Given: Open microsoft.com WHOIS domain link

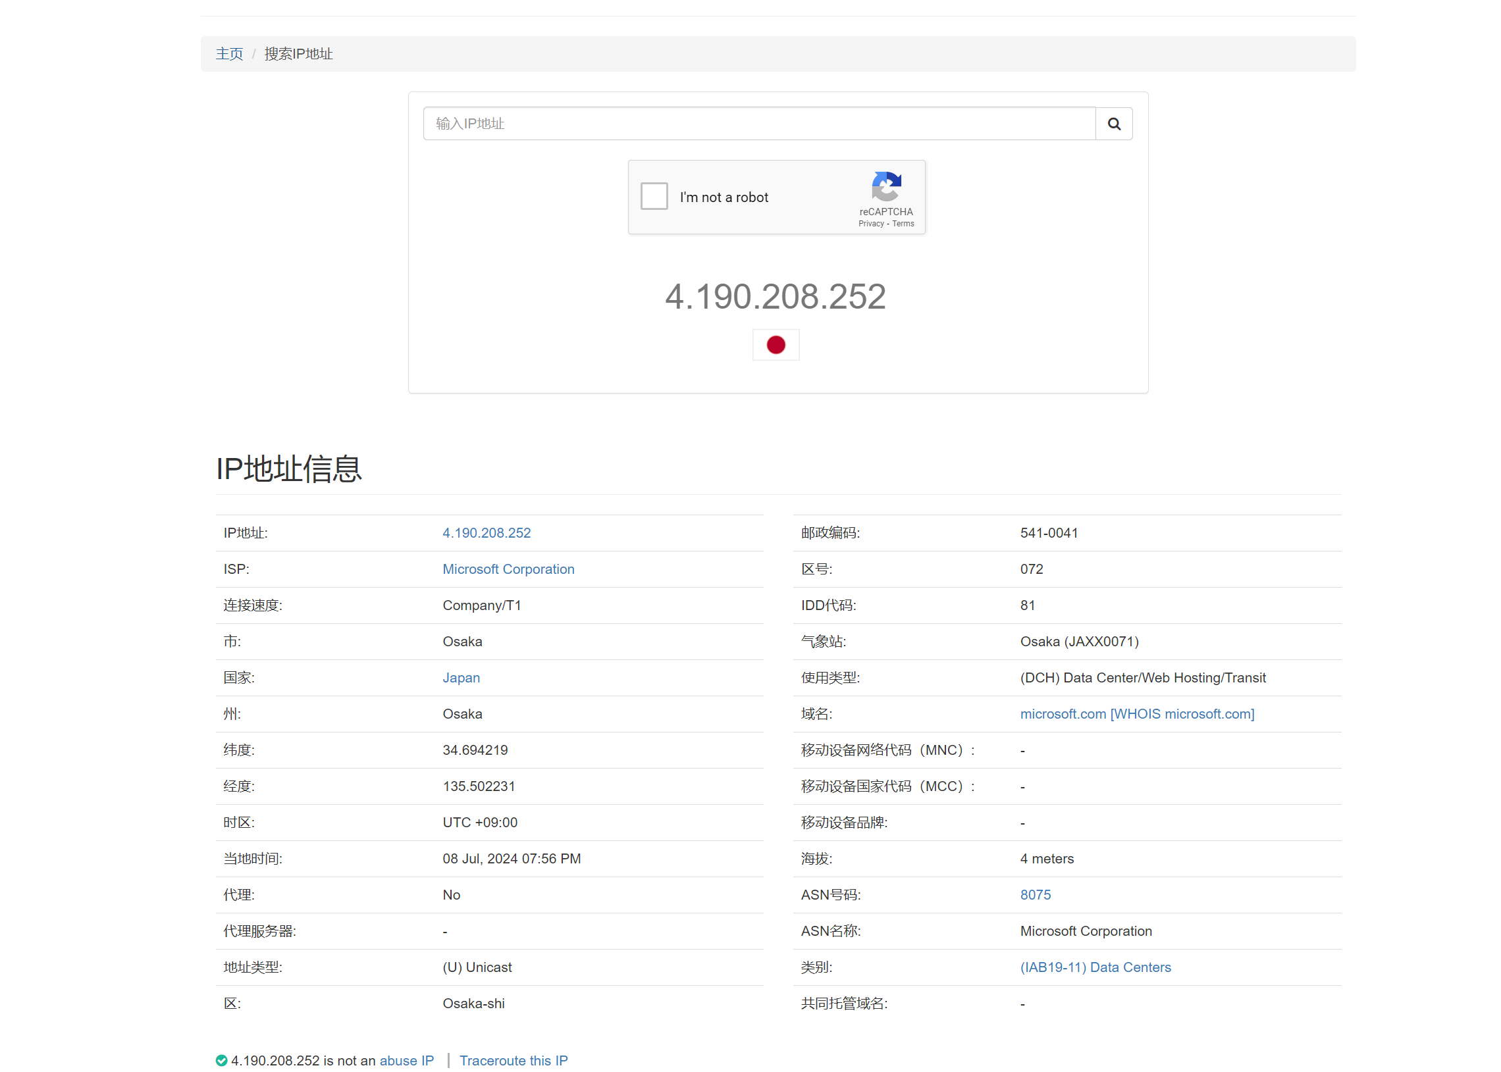Looking at the screenshot, I should point(1136,713).
